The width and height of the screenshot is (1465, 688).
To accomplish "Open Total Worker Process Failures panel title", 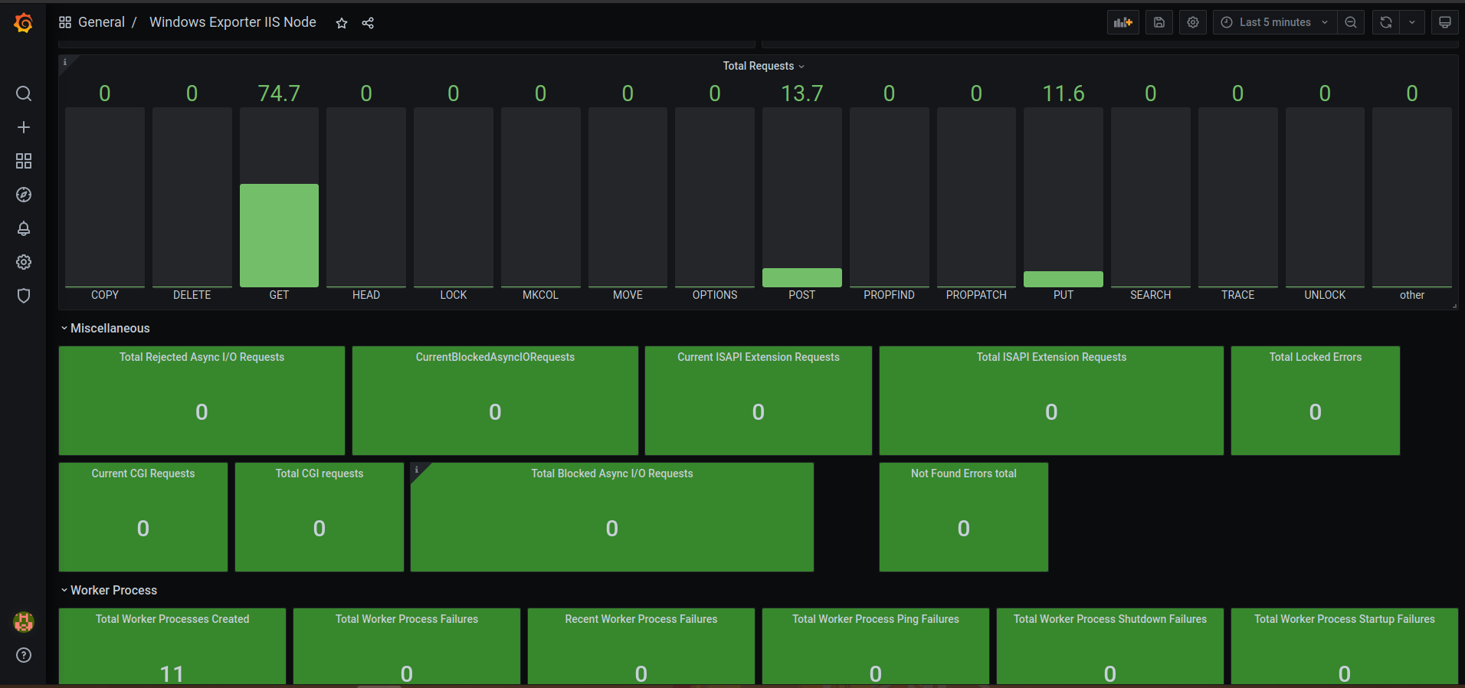I will [x=407, y=619].
